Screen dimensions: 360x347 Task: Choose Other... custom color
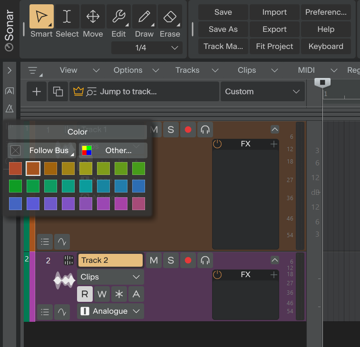click(113, 151)
